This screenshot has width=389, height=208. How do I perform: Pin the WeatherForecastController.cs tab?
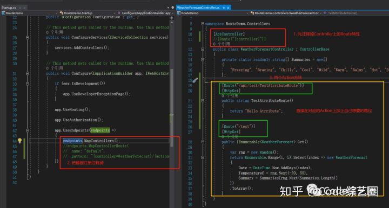(224, 8)
